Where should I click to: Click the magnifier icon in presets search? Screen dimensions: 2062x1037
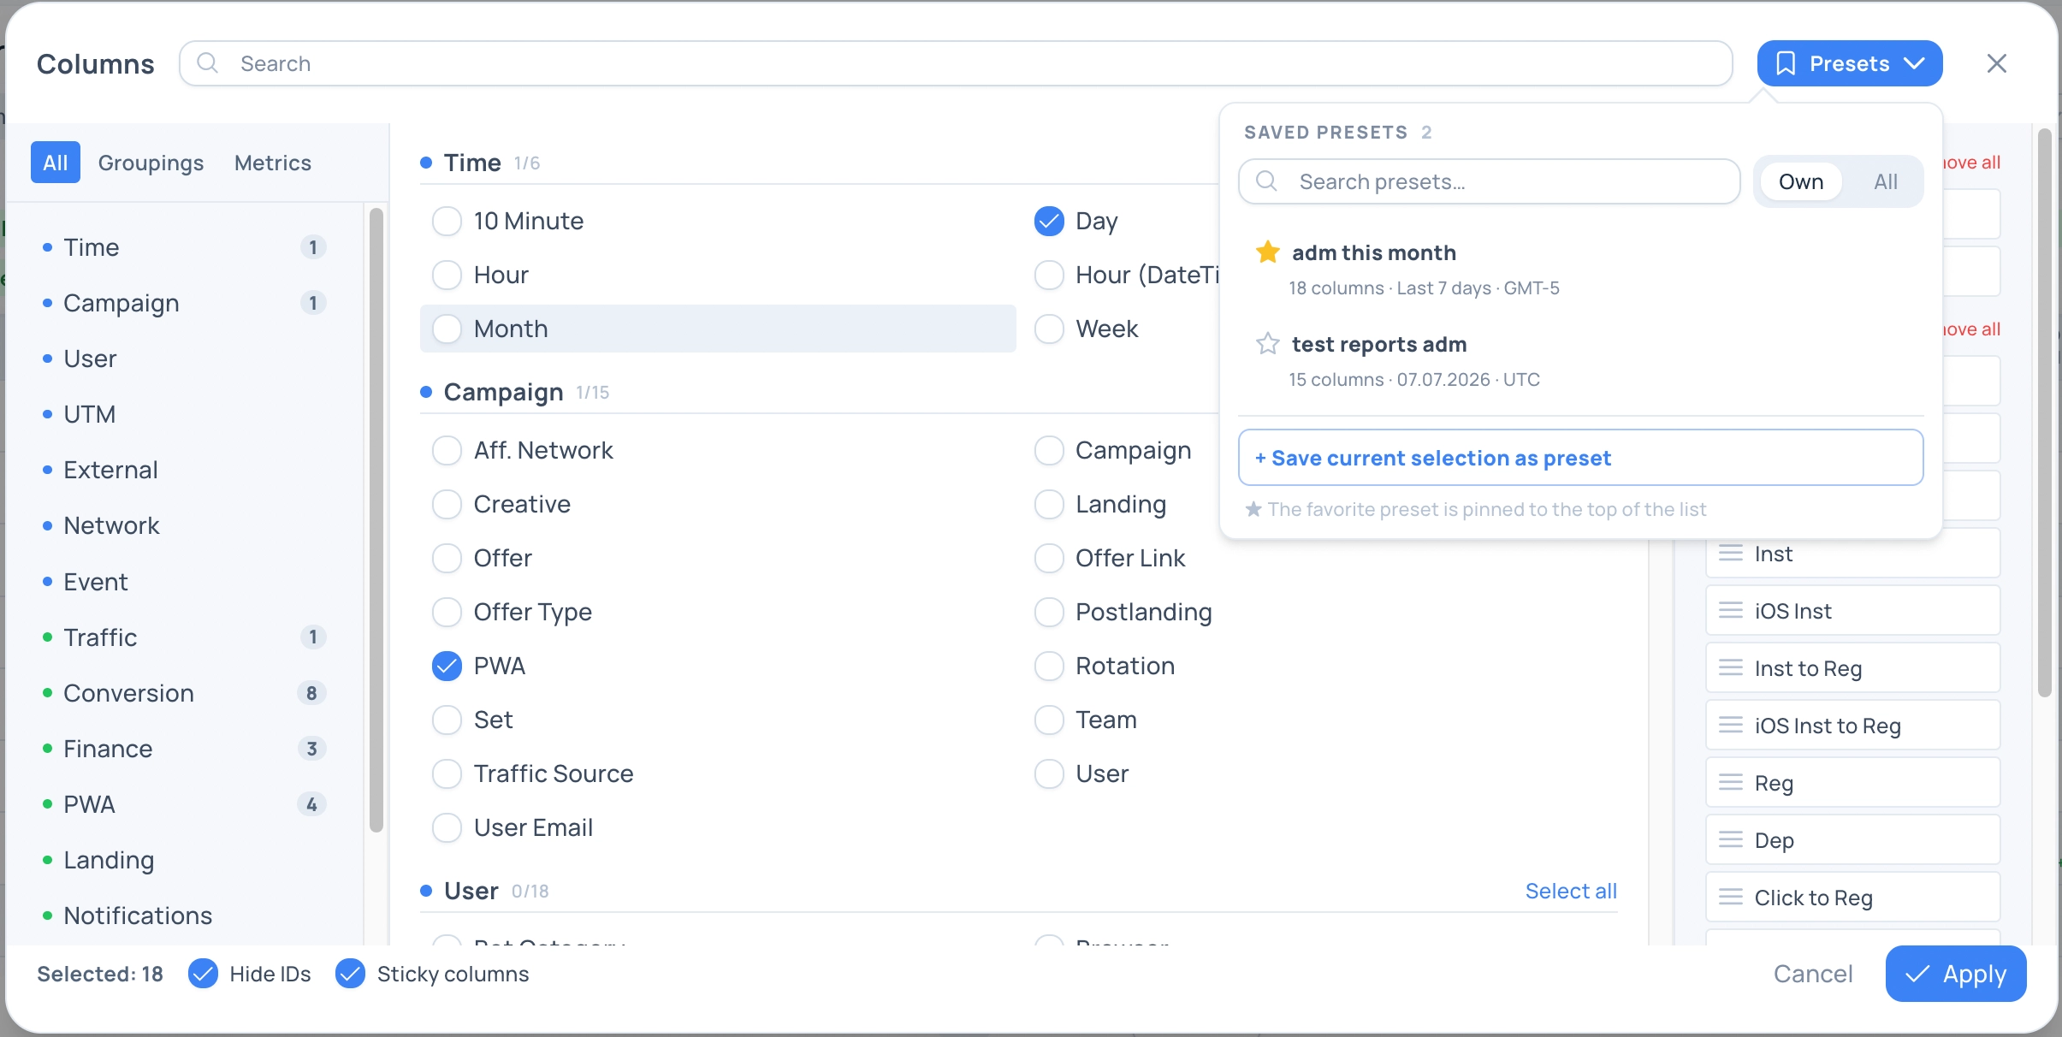[1266, 181]
